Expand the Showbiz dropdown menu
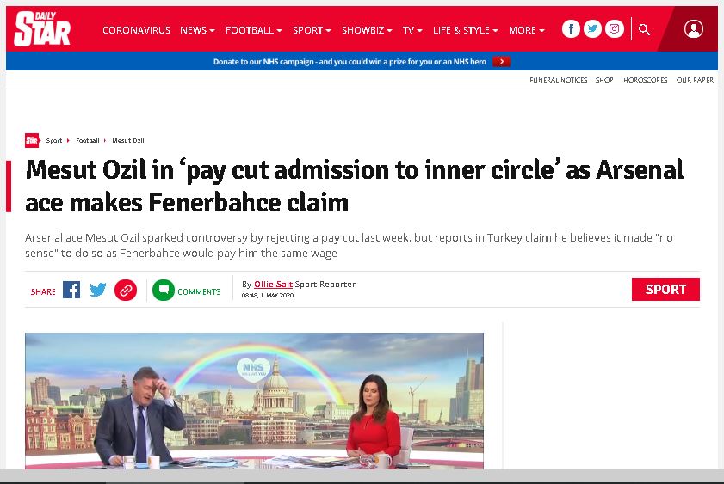 tap(367, 30)
